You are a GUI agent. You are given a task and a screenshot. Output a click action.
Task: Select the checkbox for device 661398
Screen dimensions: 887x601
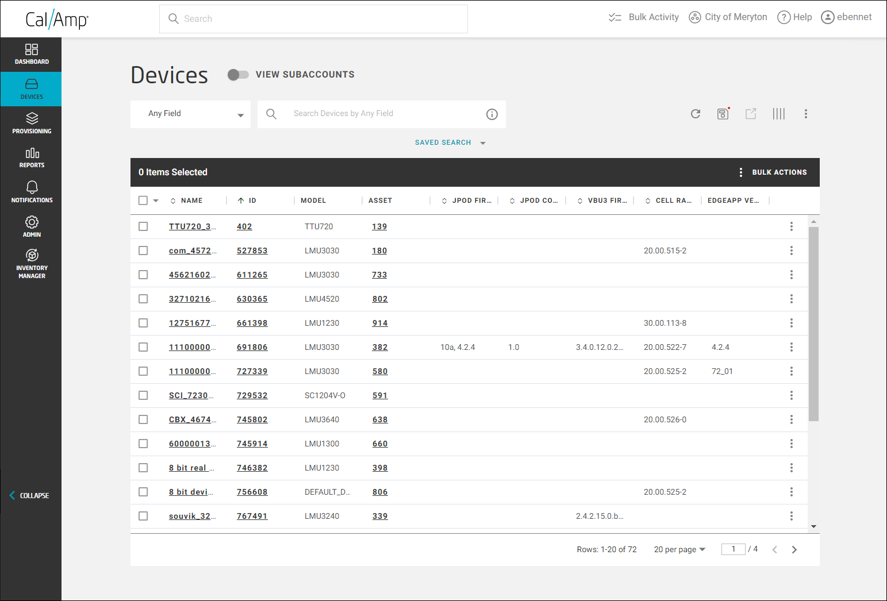coord(143,323)
